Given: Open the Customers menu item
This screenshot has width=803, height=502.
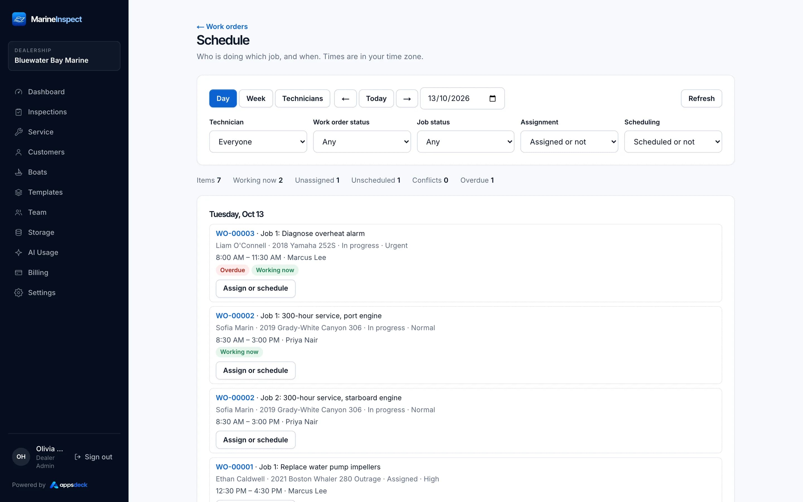Looking at the screenshot, I should 64,152.
